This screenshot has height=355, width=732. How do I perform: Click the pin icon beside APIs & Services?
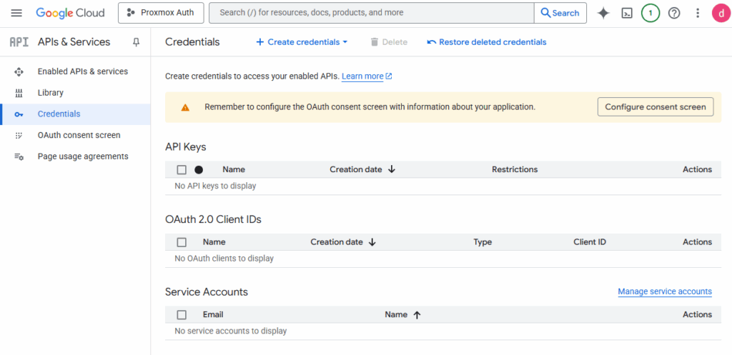[x=136, y=42]
